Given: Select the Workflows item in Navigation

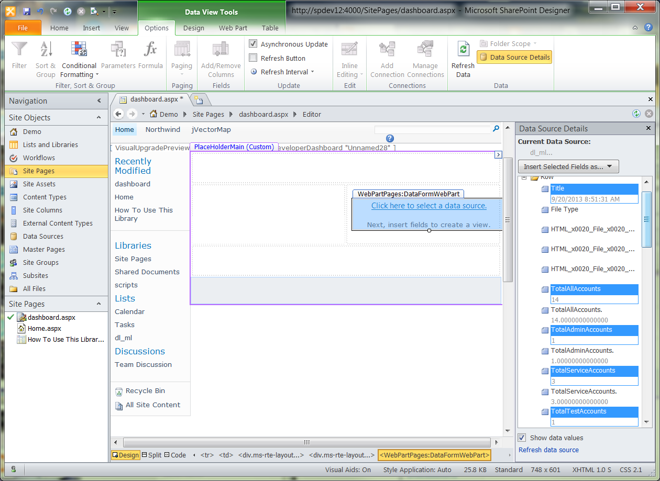Looking at the screenshot, I should 39,158.
